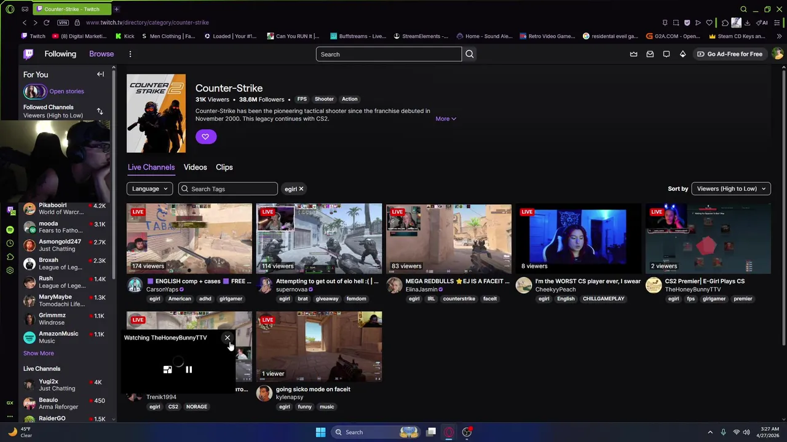Open Spotify in Opera sidebar
The height and width of the screenshot is (442, 787).
(x=10, y=230)
